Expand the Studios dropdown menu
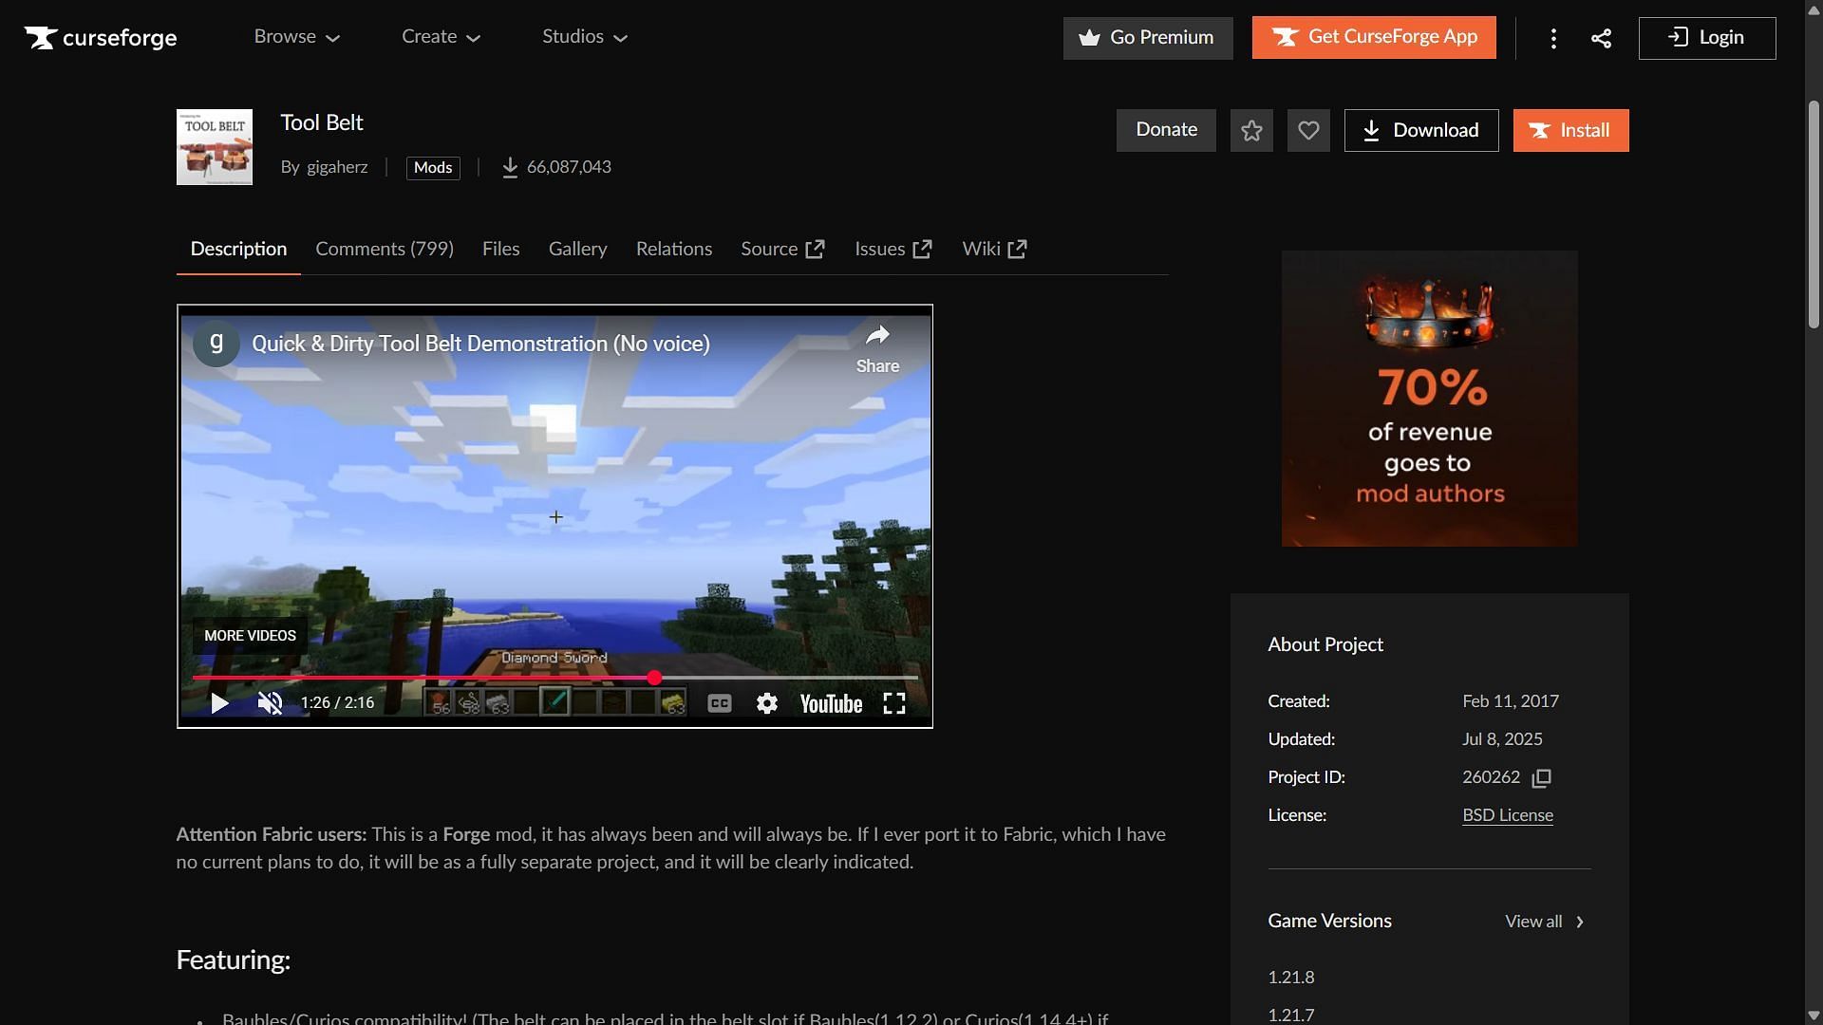The width and height of the screenshot is (1823, 1025). (585, 37)
